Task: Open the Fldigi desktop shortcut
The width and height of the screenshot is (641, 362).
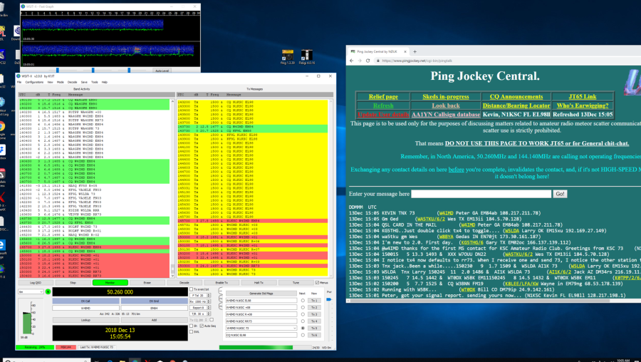Action: point(308,56)
